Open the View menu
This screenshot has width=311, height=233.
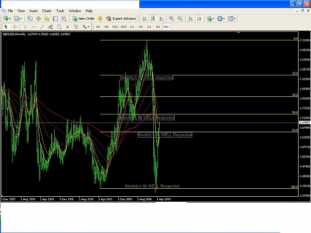[21, 11]
